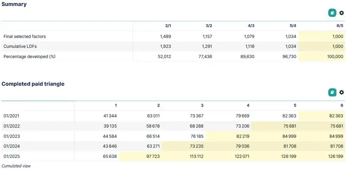The width and height of the screenshot is (346, 170).
Task: Click the Percentage developed (%) row label
Action: point(29,56)
